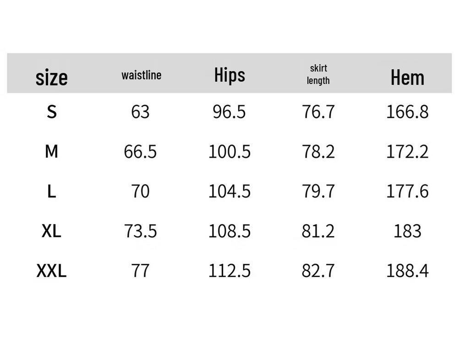
Task: Click the 'waistline' column header
Action: point(141,75)
